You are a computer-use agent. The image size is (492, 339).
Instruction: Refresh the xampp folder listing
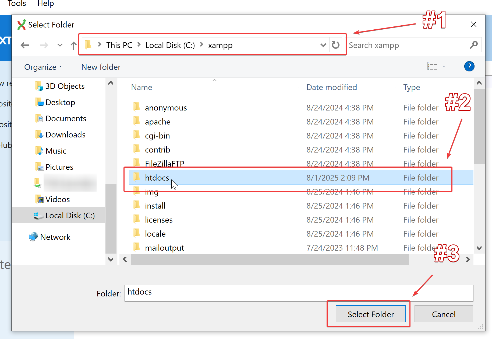[335, 45]
